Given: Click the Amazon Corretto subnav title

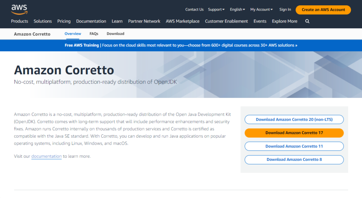Looking at the screenshot, I should [32, 34].
